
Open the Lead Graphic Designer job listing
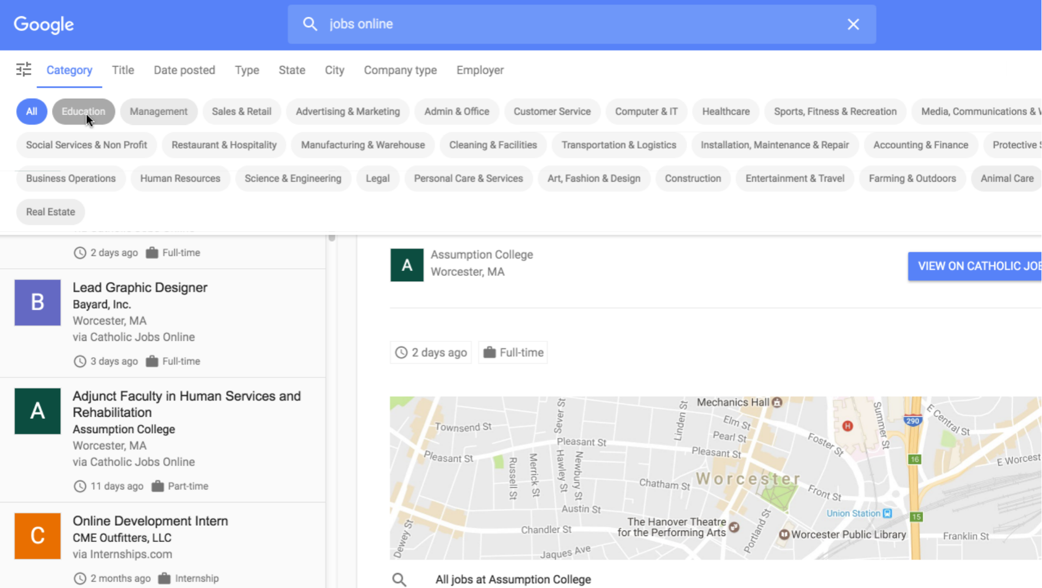pos(140,287)
